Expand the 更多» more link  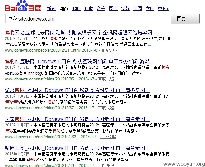[164, 9]
